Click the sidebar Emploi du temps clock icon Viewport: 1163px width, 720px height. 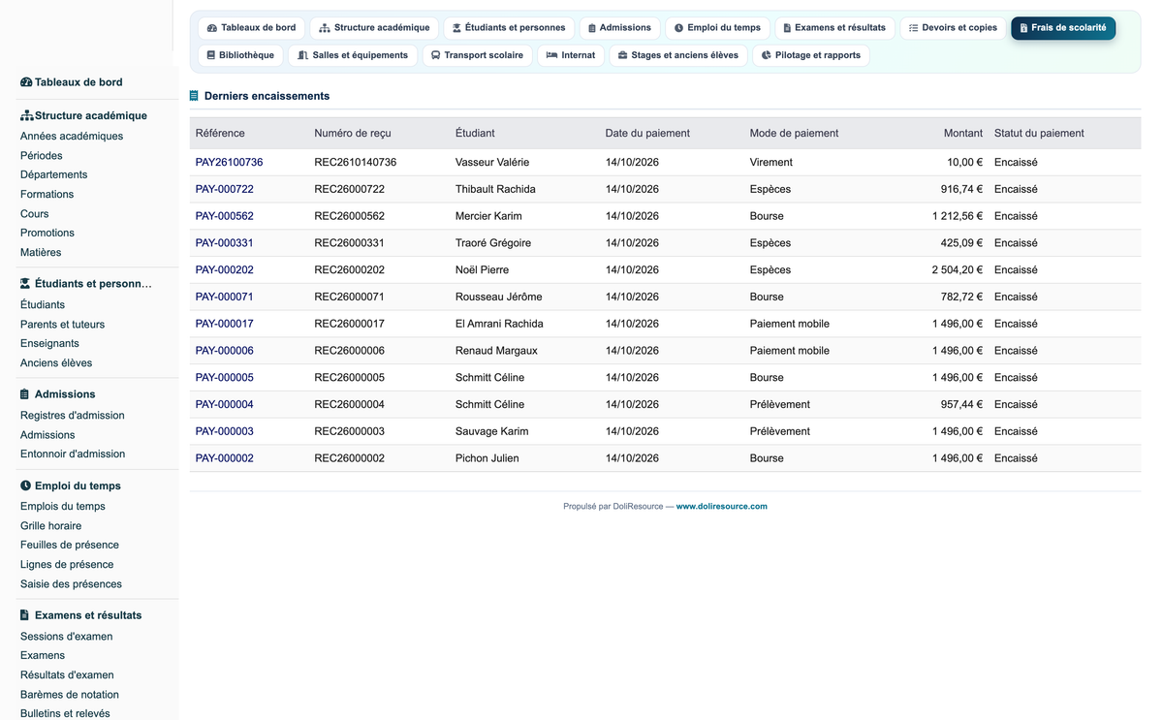(25, 485)
